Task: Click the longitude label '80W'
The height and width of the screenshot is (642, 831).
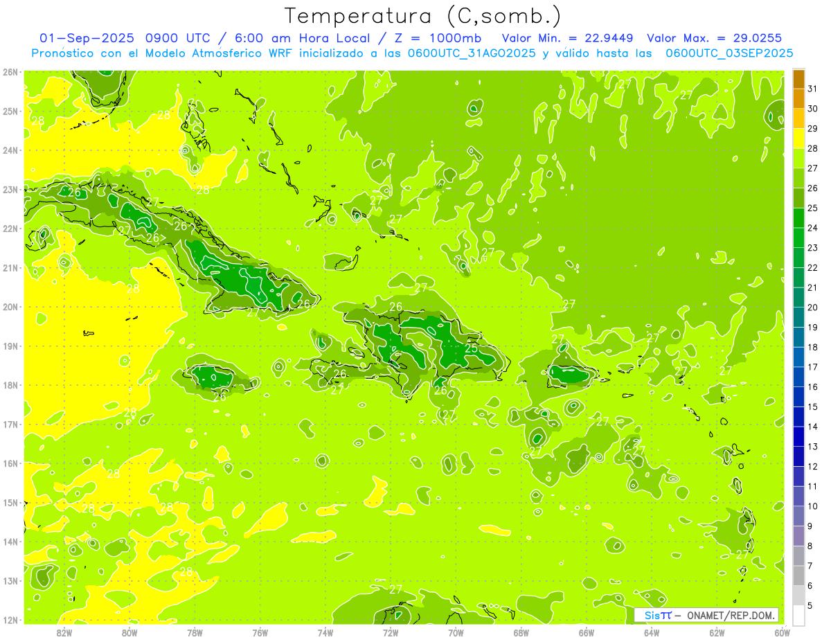Action: pyautogui.click(x=129, y=632)
